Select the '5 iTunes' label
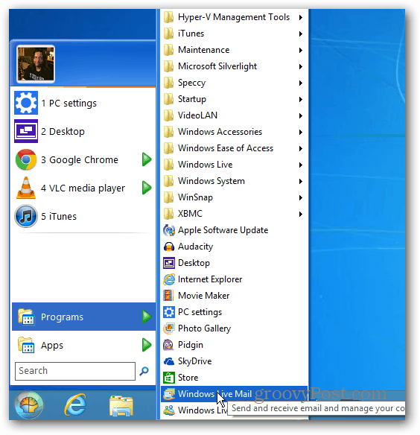The height and width of the screenshot is (435, 420). tap(59, 217)
